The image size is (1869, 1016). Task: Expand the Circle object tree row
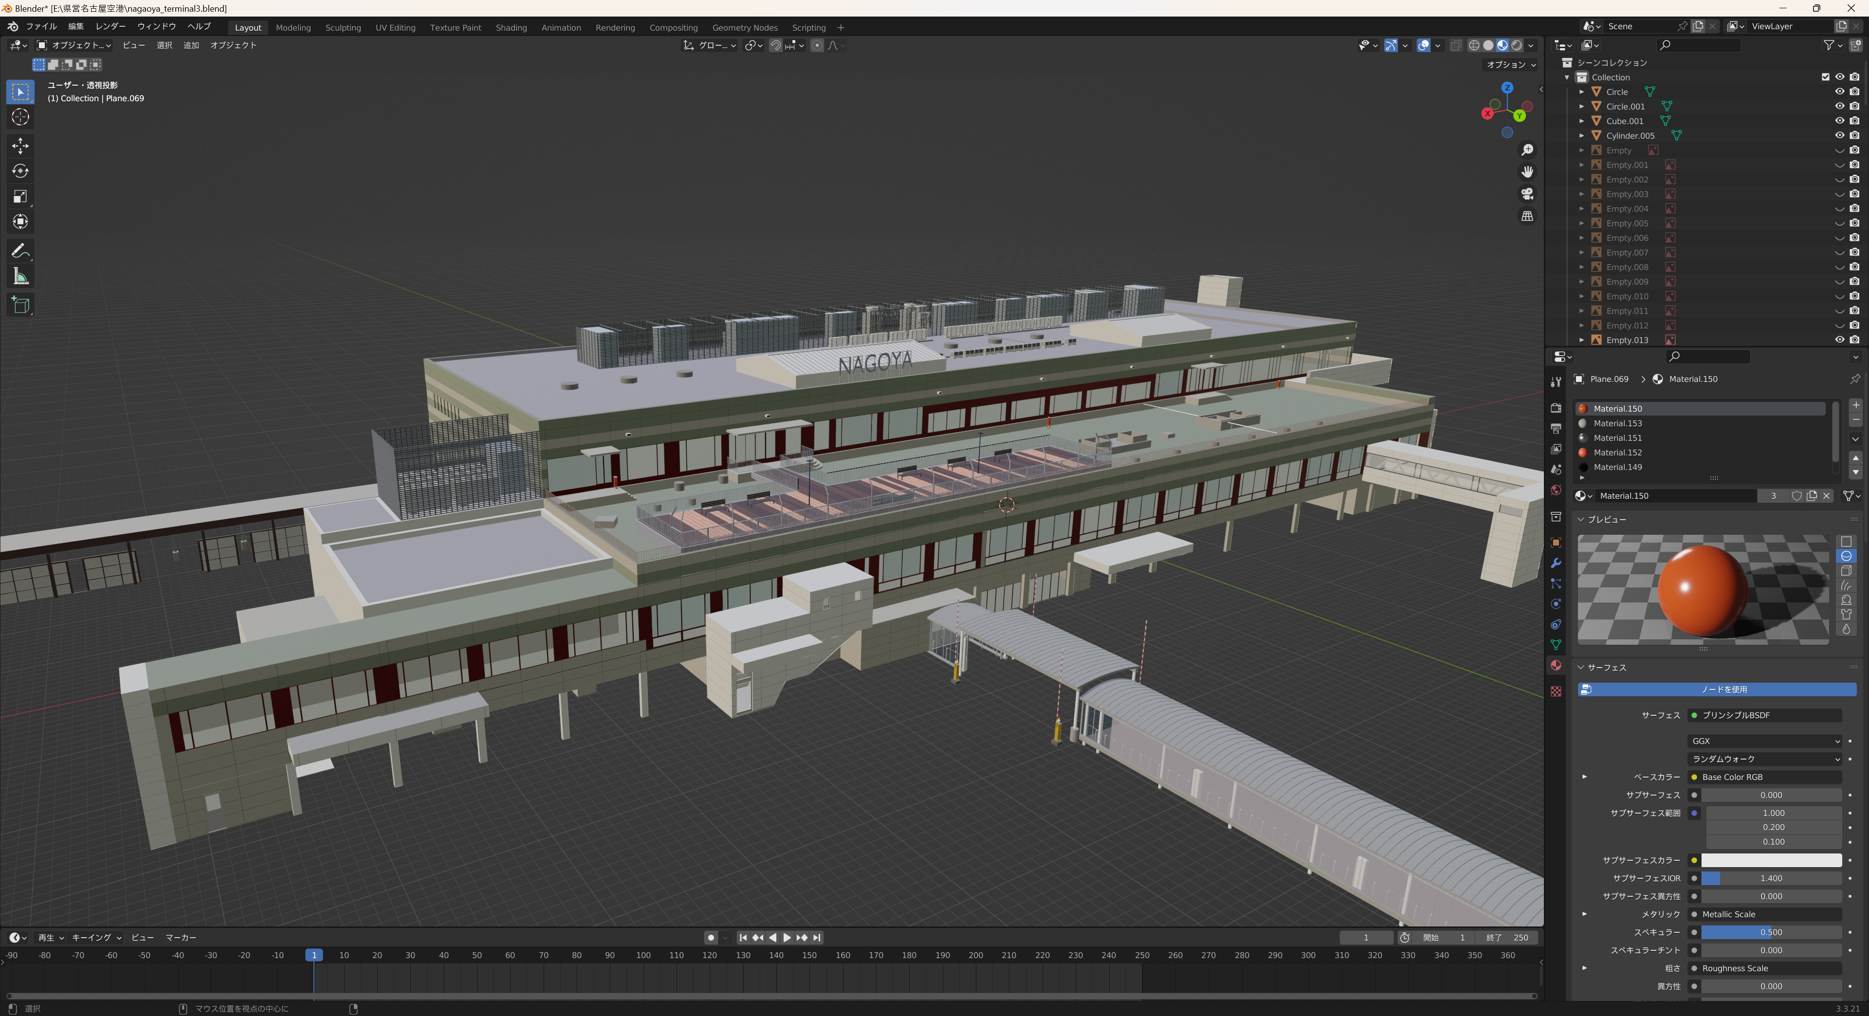click(x=1582, y=91)
